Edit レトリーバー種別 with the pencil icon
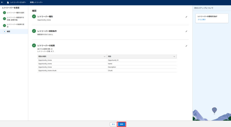 pos(186,17)
